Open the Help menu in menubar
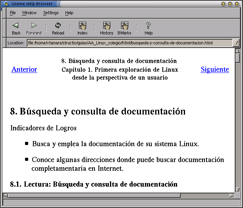Screen dimensions: 243x208 click(x=69, y=13)
